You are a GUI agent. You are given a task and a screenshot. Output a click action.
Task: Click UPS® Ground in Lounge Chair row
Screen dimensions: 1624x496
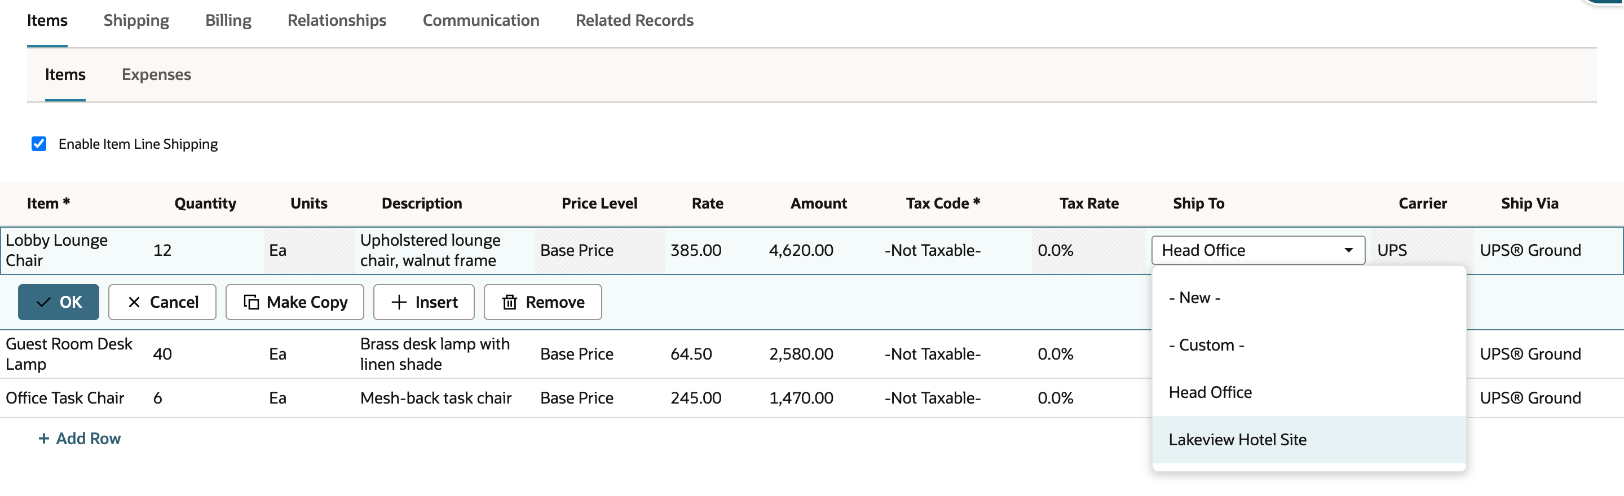coord(1530,250)
